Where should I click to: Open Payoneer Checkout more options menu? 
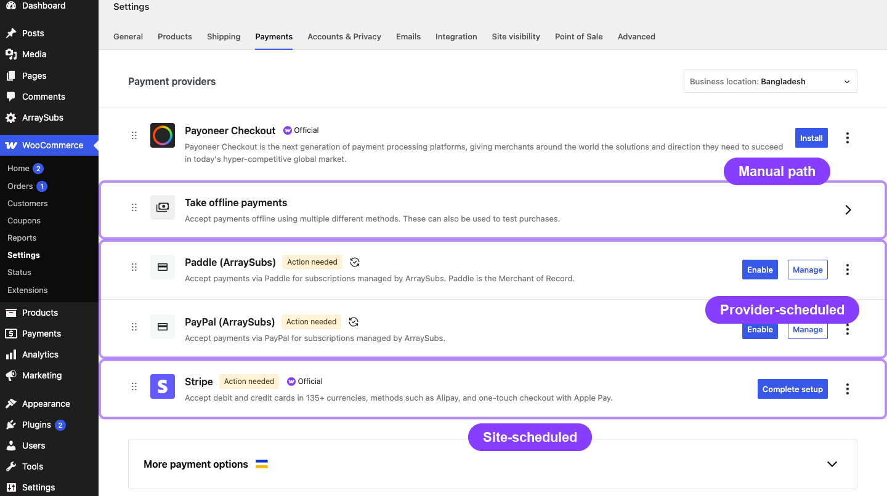point(848,138)
